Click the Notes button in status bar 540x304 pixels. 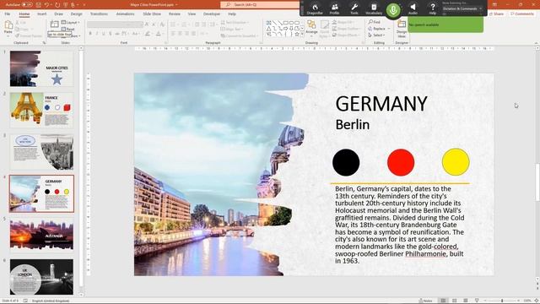(x=425, y=301)
